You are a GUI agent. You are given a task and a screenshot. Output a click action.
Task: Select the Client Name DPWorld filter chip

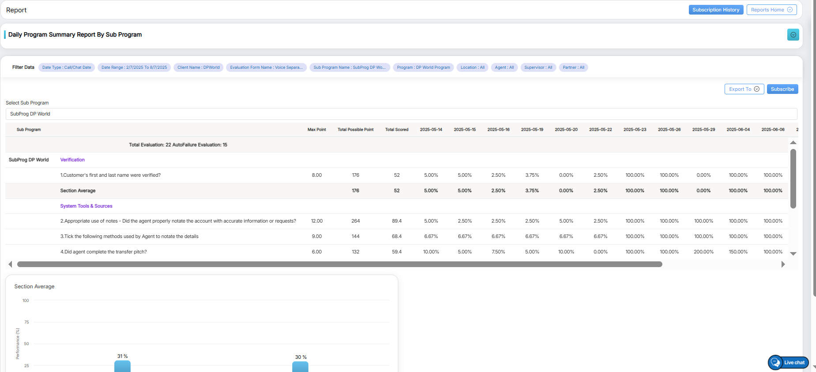click(x=198, y=67)
